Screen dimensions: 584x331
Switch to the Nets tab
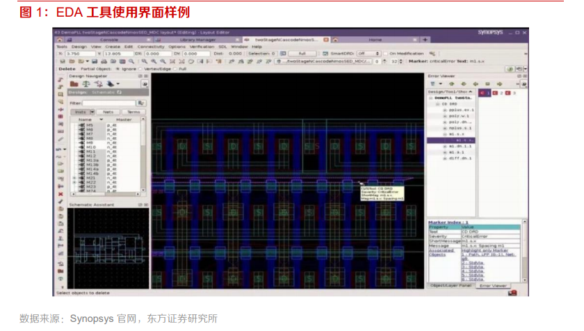pos(108,112)
